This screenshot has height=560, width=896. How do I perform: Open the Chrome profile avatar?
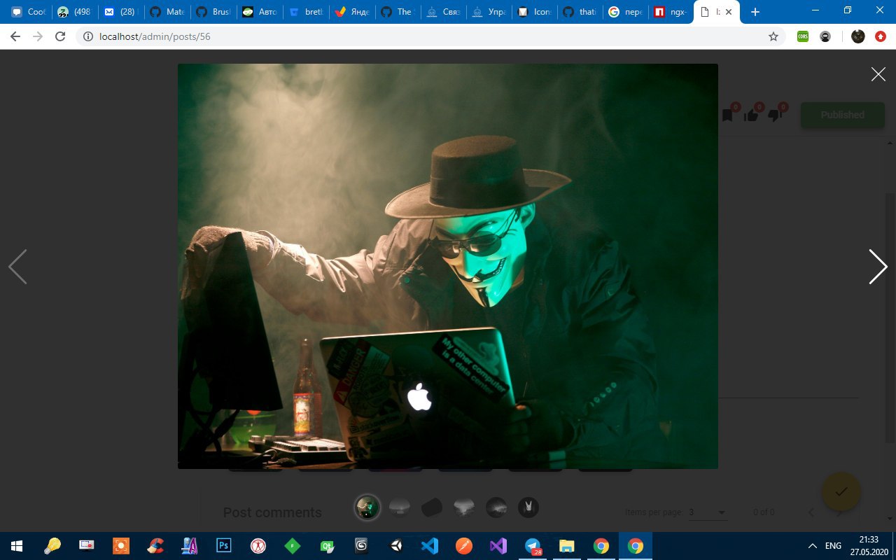858,36
